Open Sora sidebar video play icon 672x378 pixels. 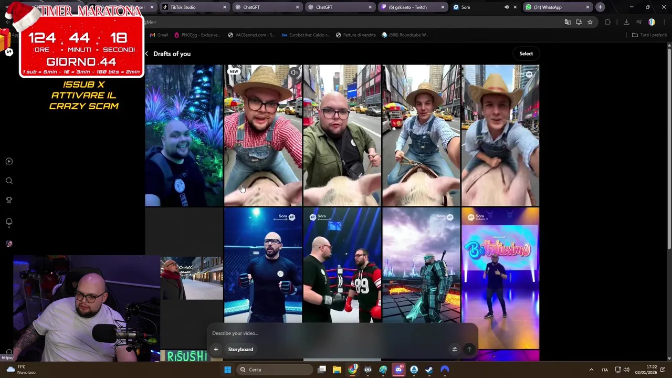9,162
